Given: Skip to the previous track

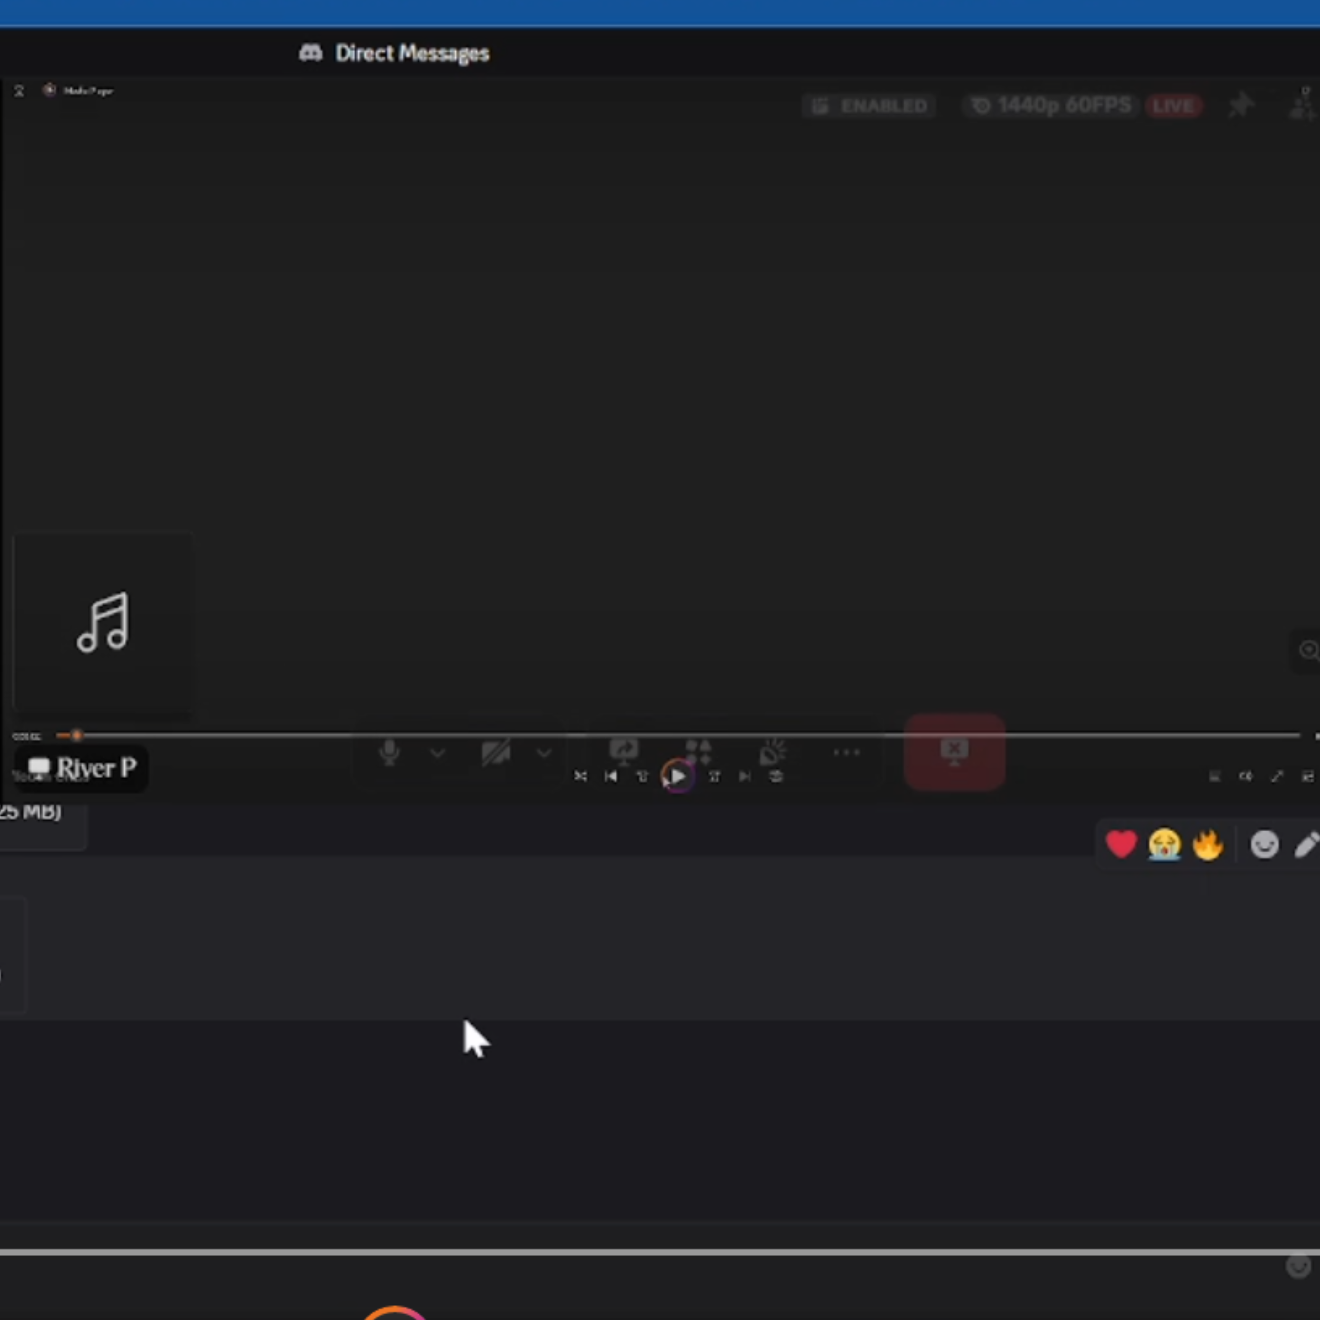Looking at the screenshot, I should pos(611,776).
